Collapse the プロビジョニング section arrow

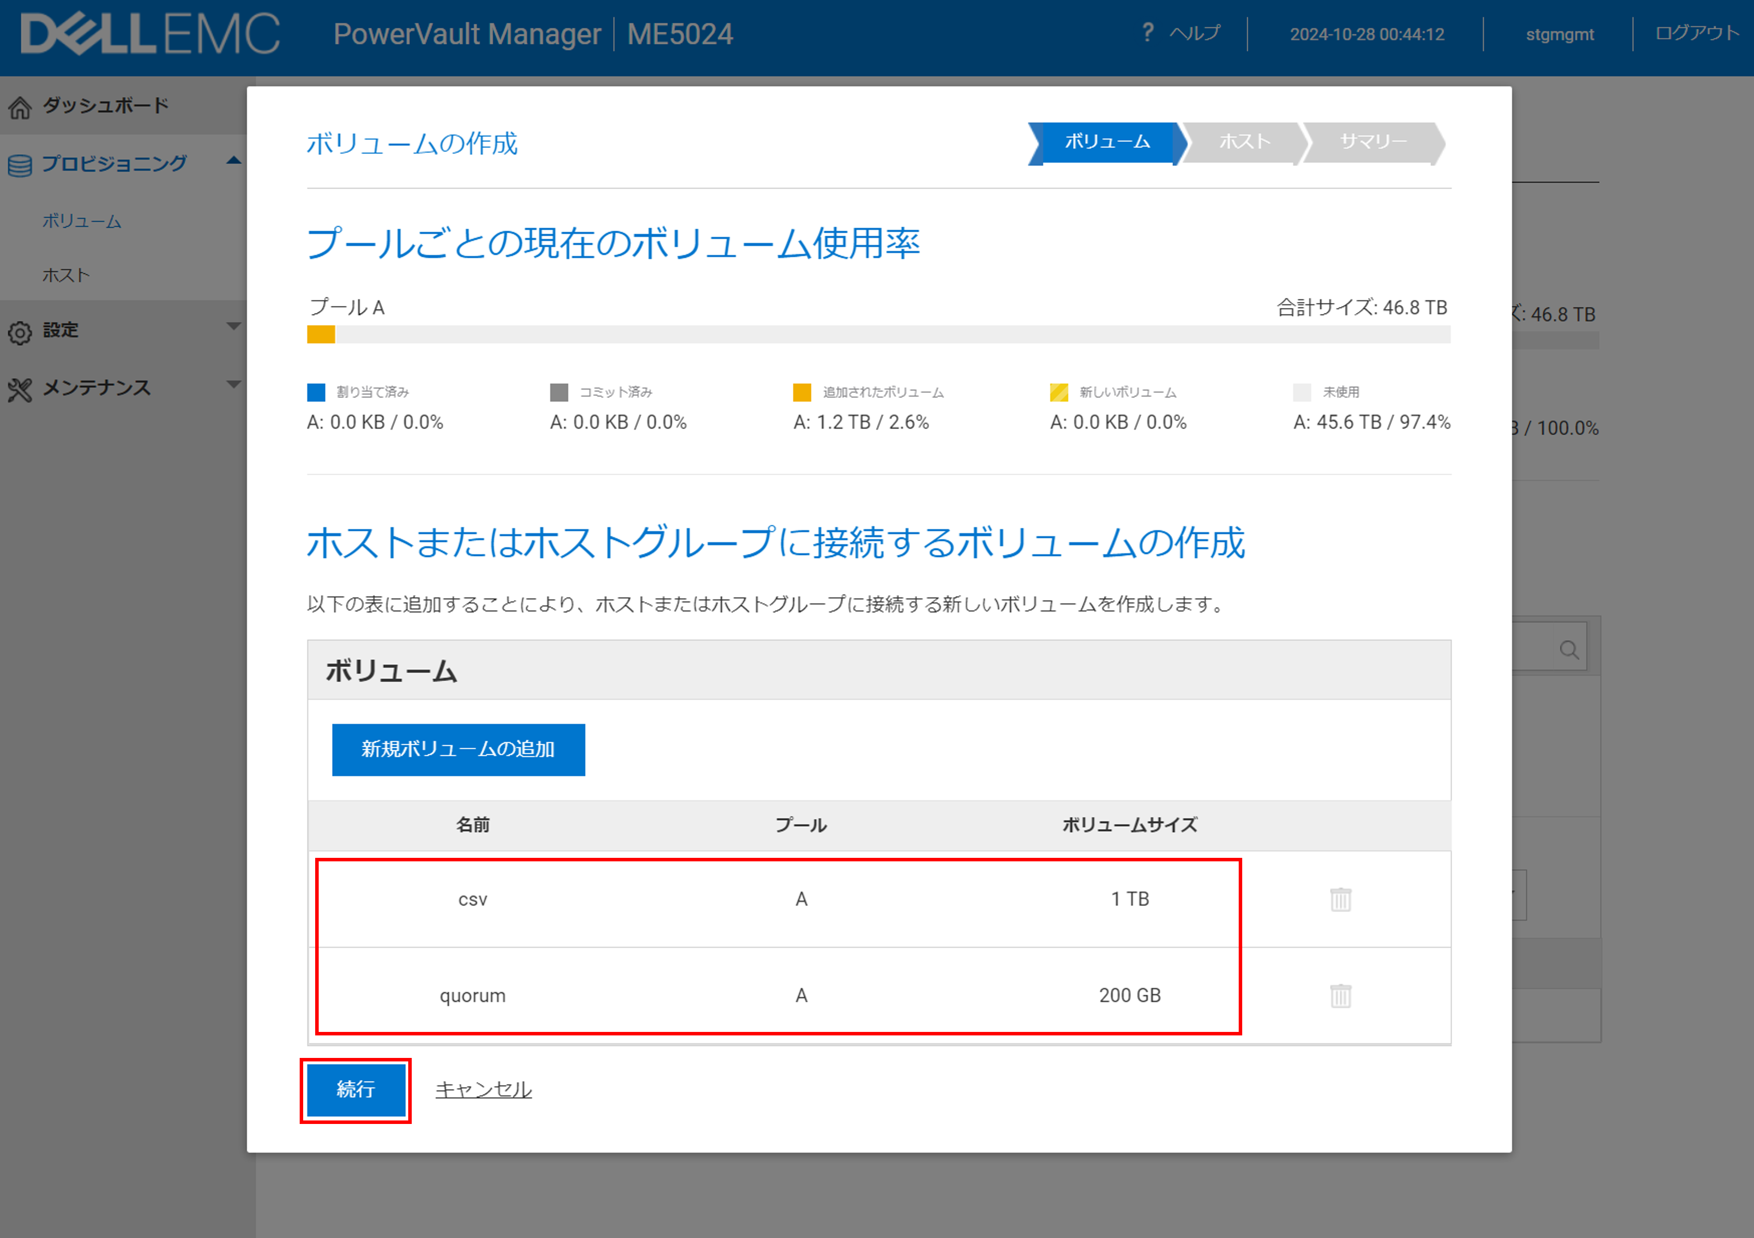tap(234, 161)
